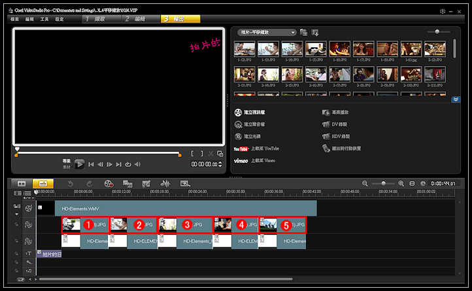This screenshot has width=472, height=291.
Task: Open the 檔案 menu
Action: coord(15,19)
